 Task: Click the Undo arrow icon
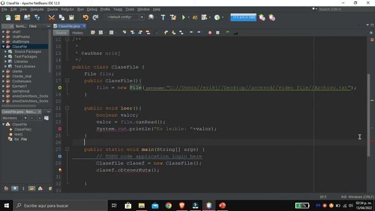pos(86,18)
